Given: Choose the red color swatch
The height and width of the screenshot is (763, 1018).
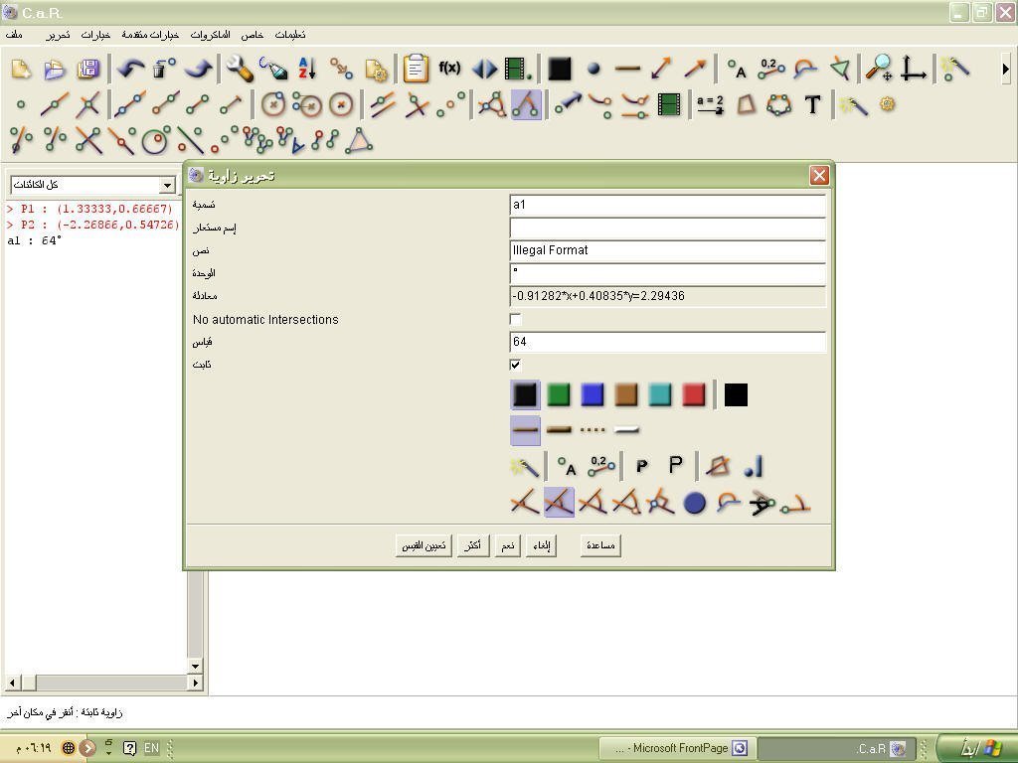Looking at the screenshot, I should click(693, 394).
